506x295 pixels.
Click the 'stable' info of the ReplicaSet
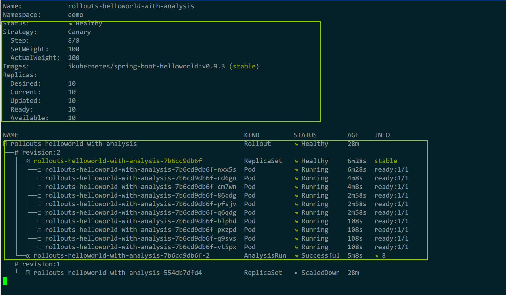386,161
